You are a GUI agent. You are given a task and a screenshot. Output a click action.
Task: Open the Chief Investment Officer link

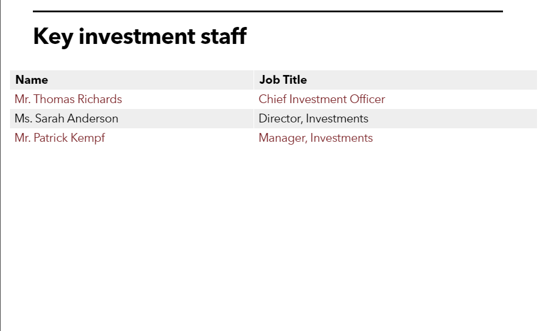(x=322, y=99)
